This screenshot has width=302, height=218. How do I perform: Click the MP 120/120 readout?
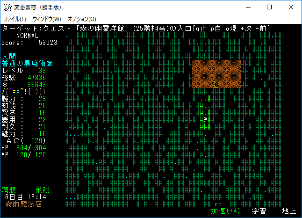pos(23,155)
